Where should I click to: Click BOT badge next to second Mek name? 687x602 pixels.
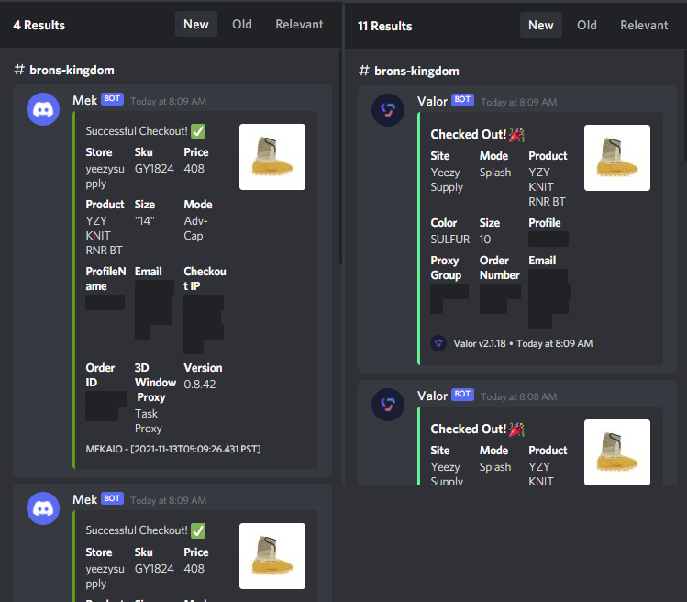112,498
